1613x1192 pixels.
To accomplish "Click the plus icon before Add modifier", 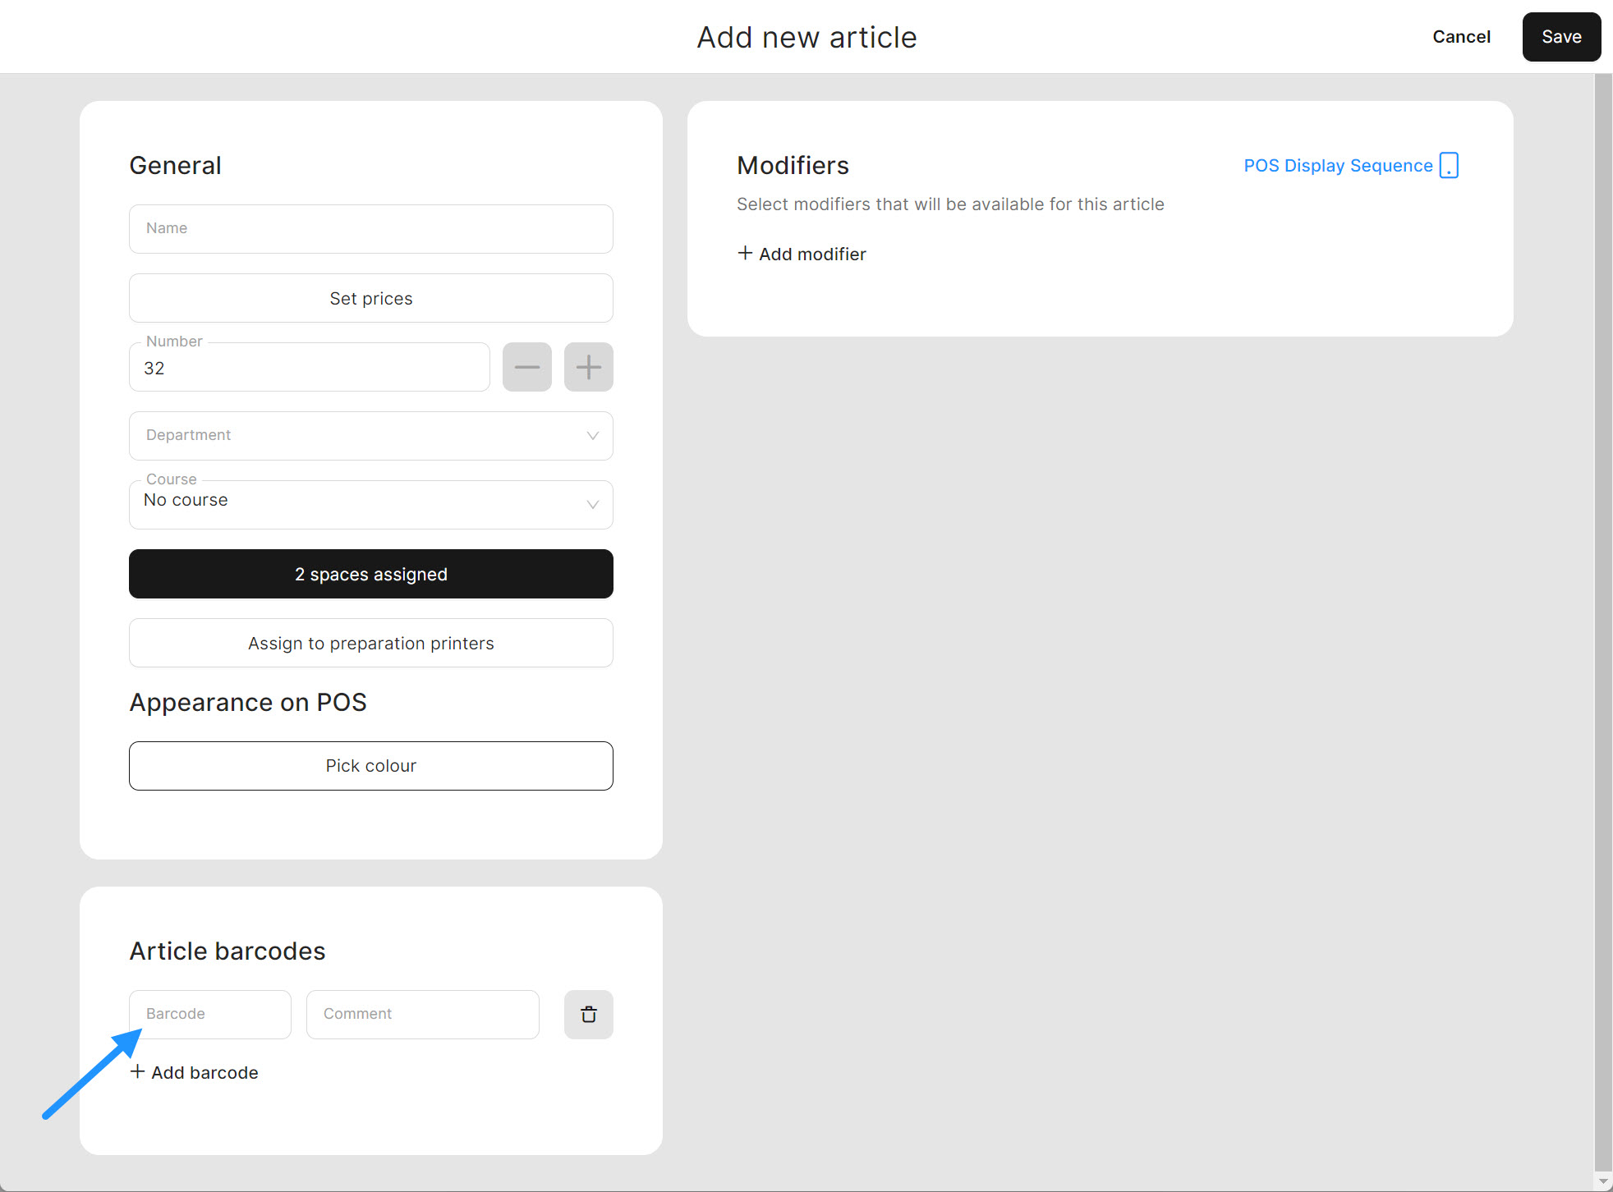I will tap(745, 253).
